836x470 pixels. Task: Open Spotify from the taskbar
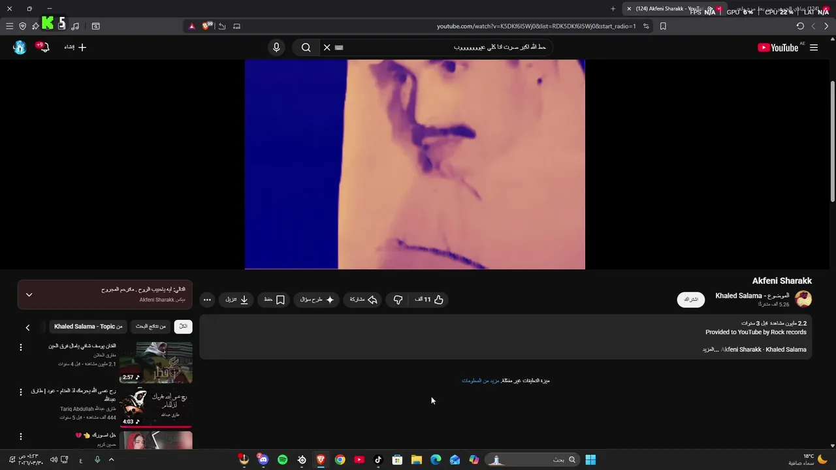click(282, 460)
